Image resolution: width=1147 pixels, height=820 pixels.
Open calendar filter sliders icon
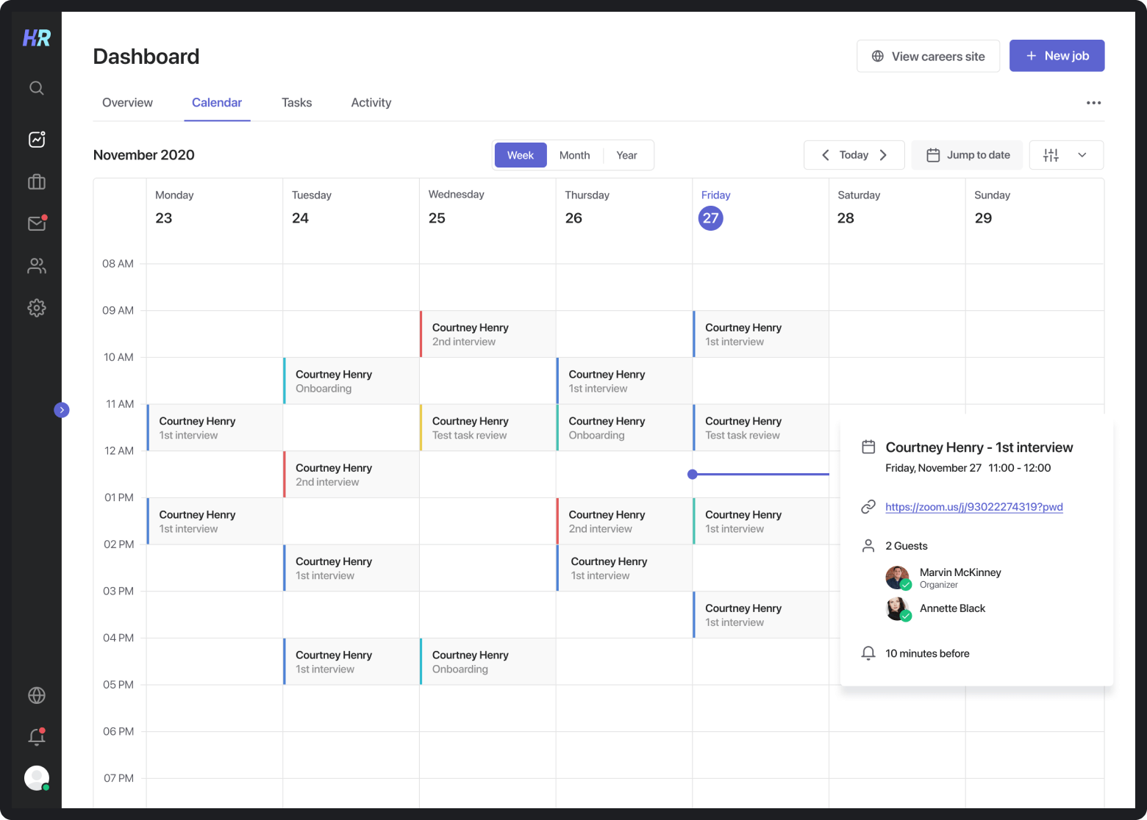pos(1051,155)
